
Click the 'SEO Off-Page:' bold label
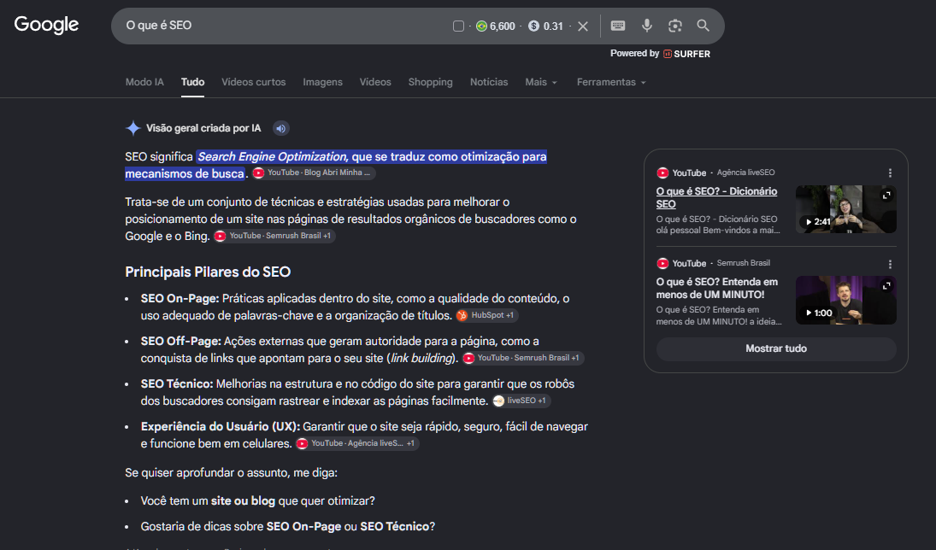(181, 342)
